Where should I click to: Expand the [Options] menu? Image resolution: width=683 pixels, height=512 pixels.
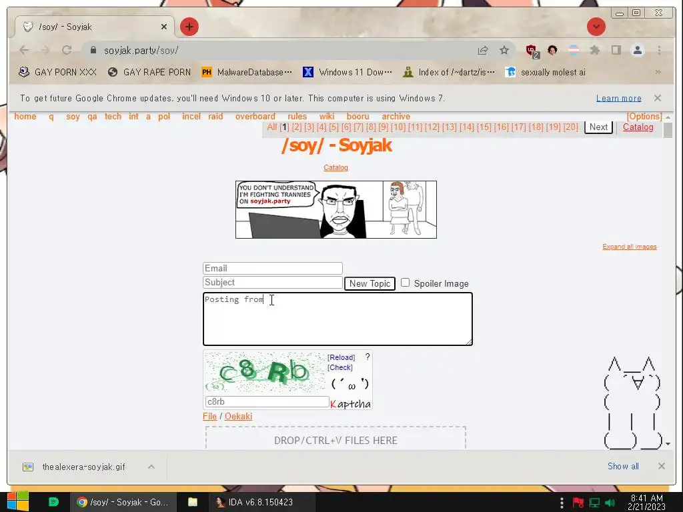point(644,116)
